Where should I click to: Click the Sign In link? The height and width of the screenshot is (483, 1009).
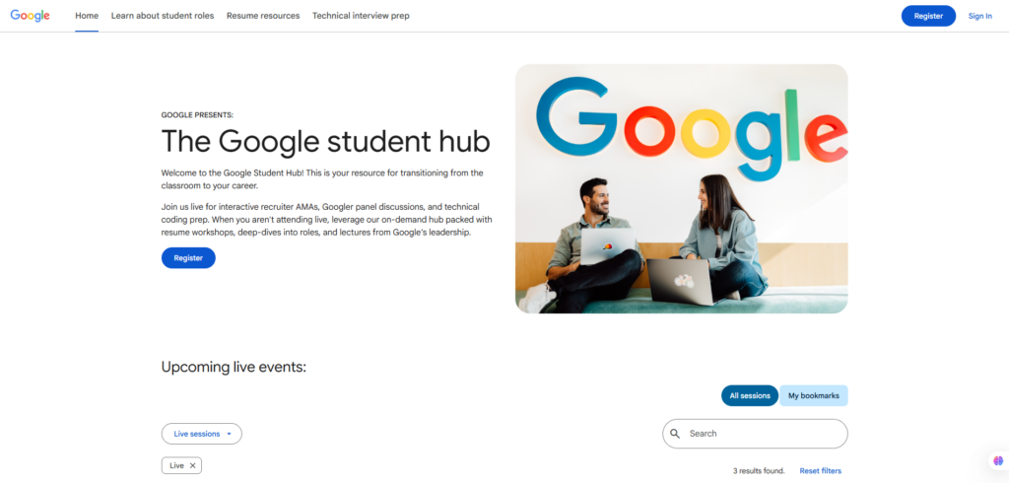pyautogui.click(x=980, y=16)
